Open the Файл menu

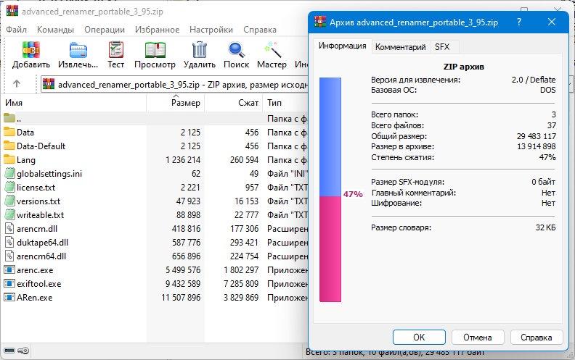pyautogui.click(x=16, y=30)
